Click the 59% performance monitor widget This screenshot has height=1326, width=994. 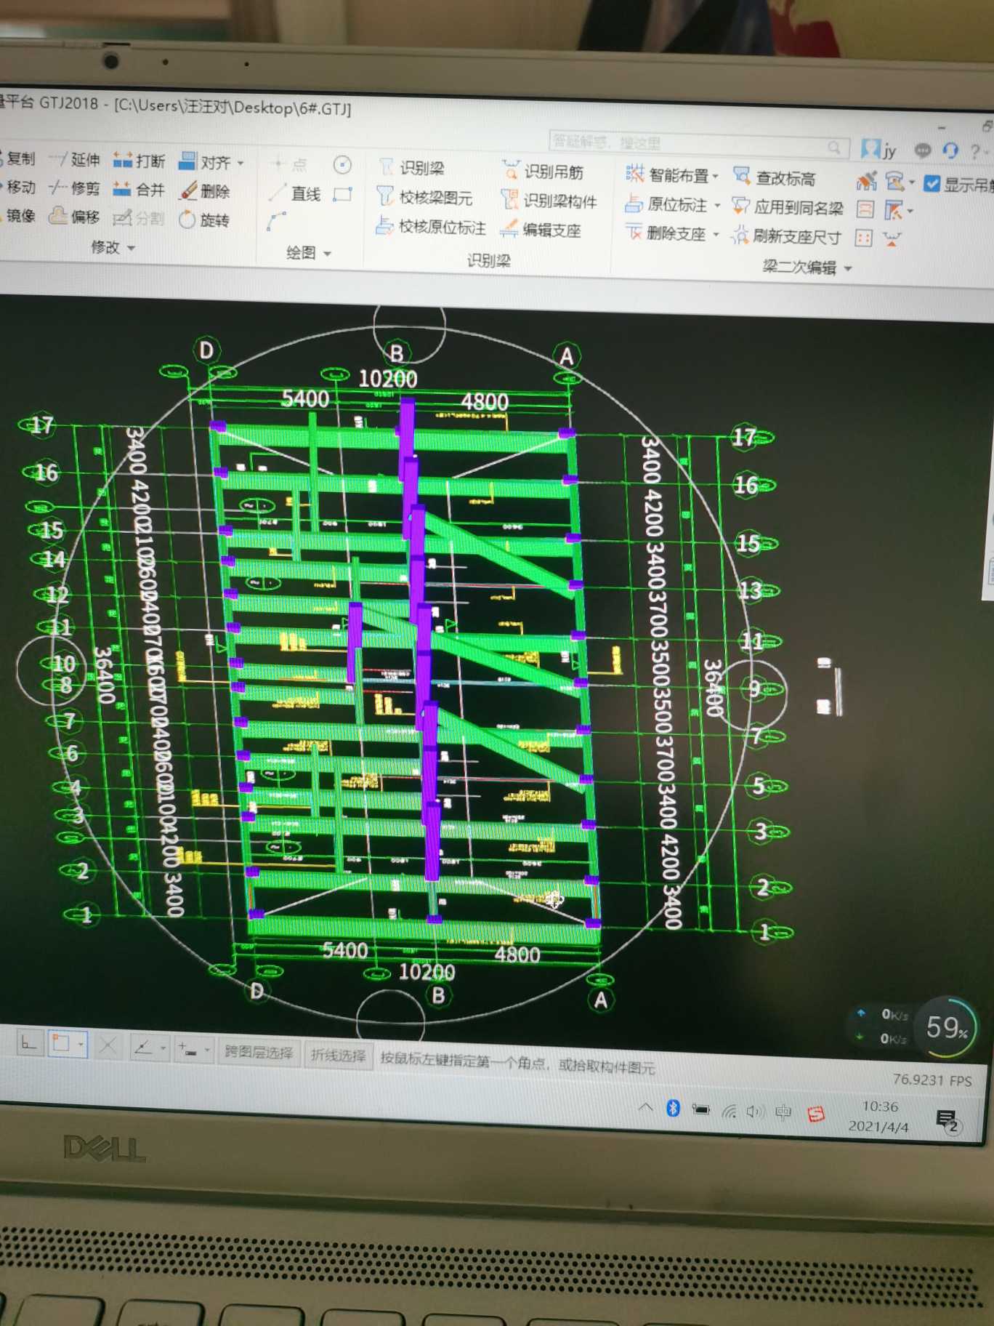tap(945, 1027)
